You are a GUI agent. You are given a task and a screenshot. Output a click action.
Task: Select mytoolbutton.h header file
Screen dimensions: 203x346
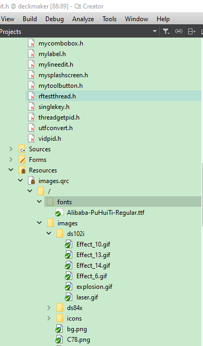pos(61,86)
